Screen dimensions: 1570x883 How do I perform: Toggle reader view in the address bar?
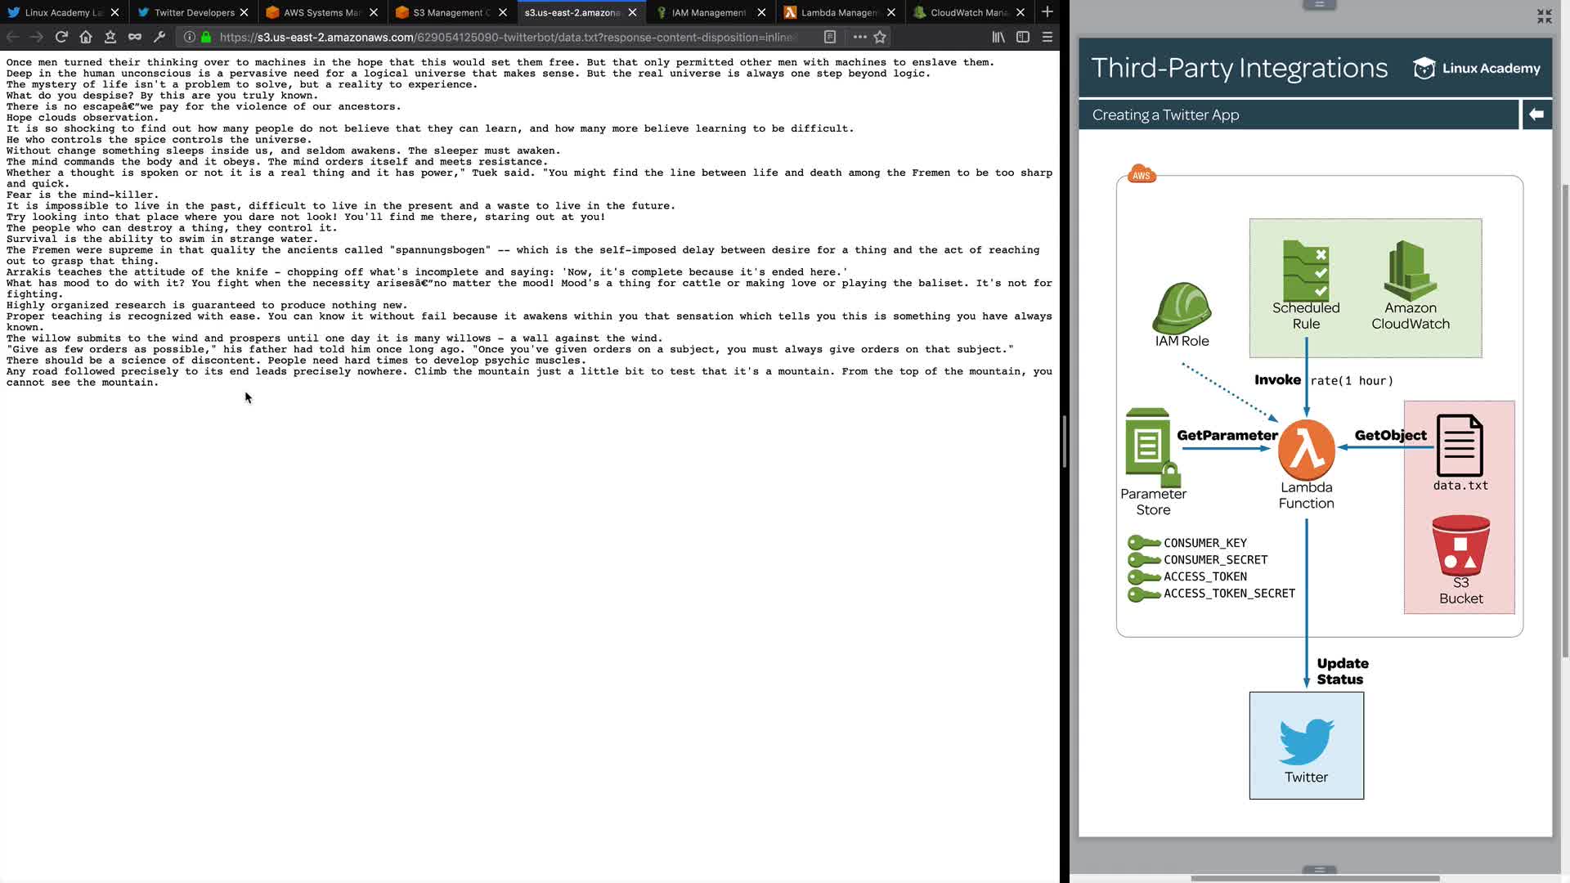click(830, 37)
